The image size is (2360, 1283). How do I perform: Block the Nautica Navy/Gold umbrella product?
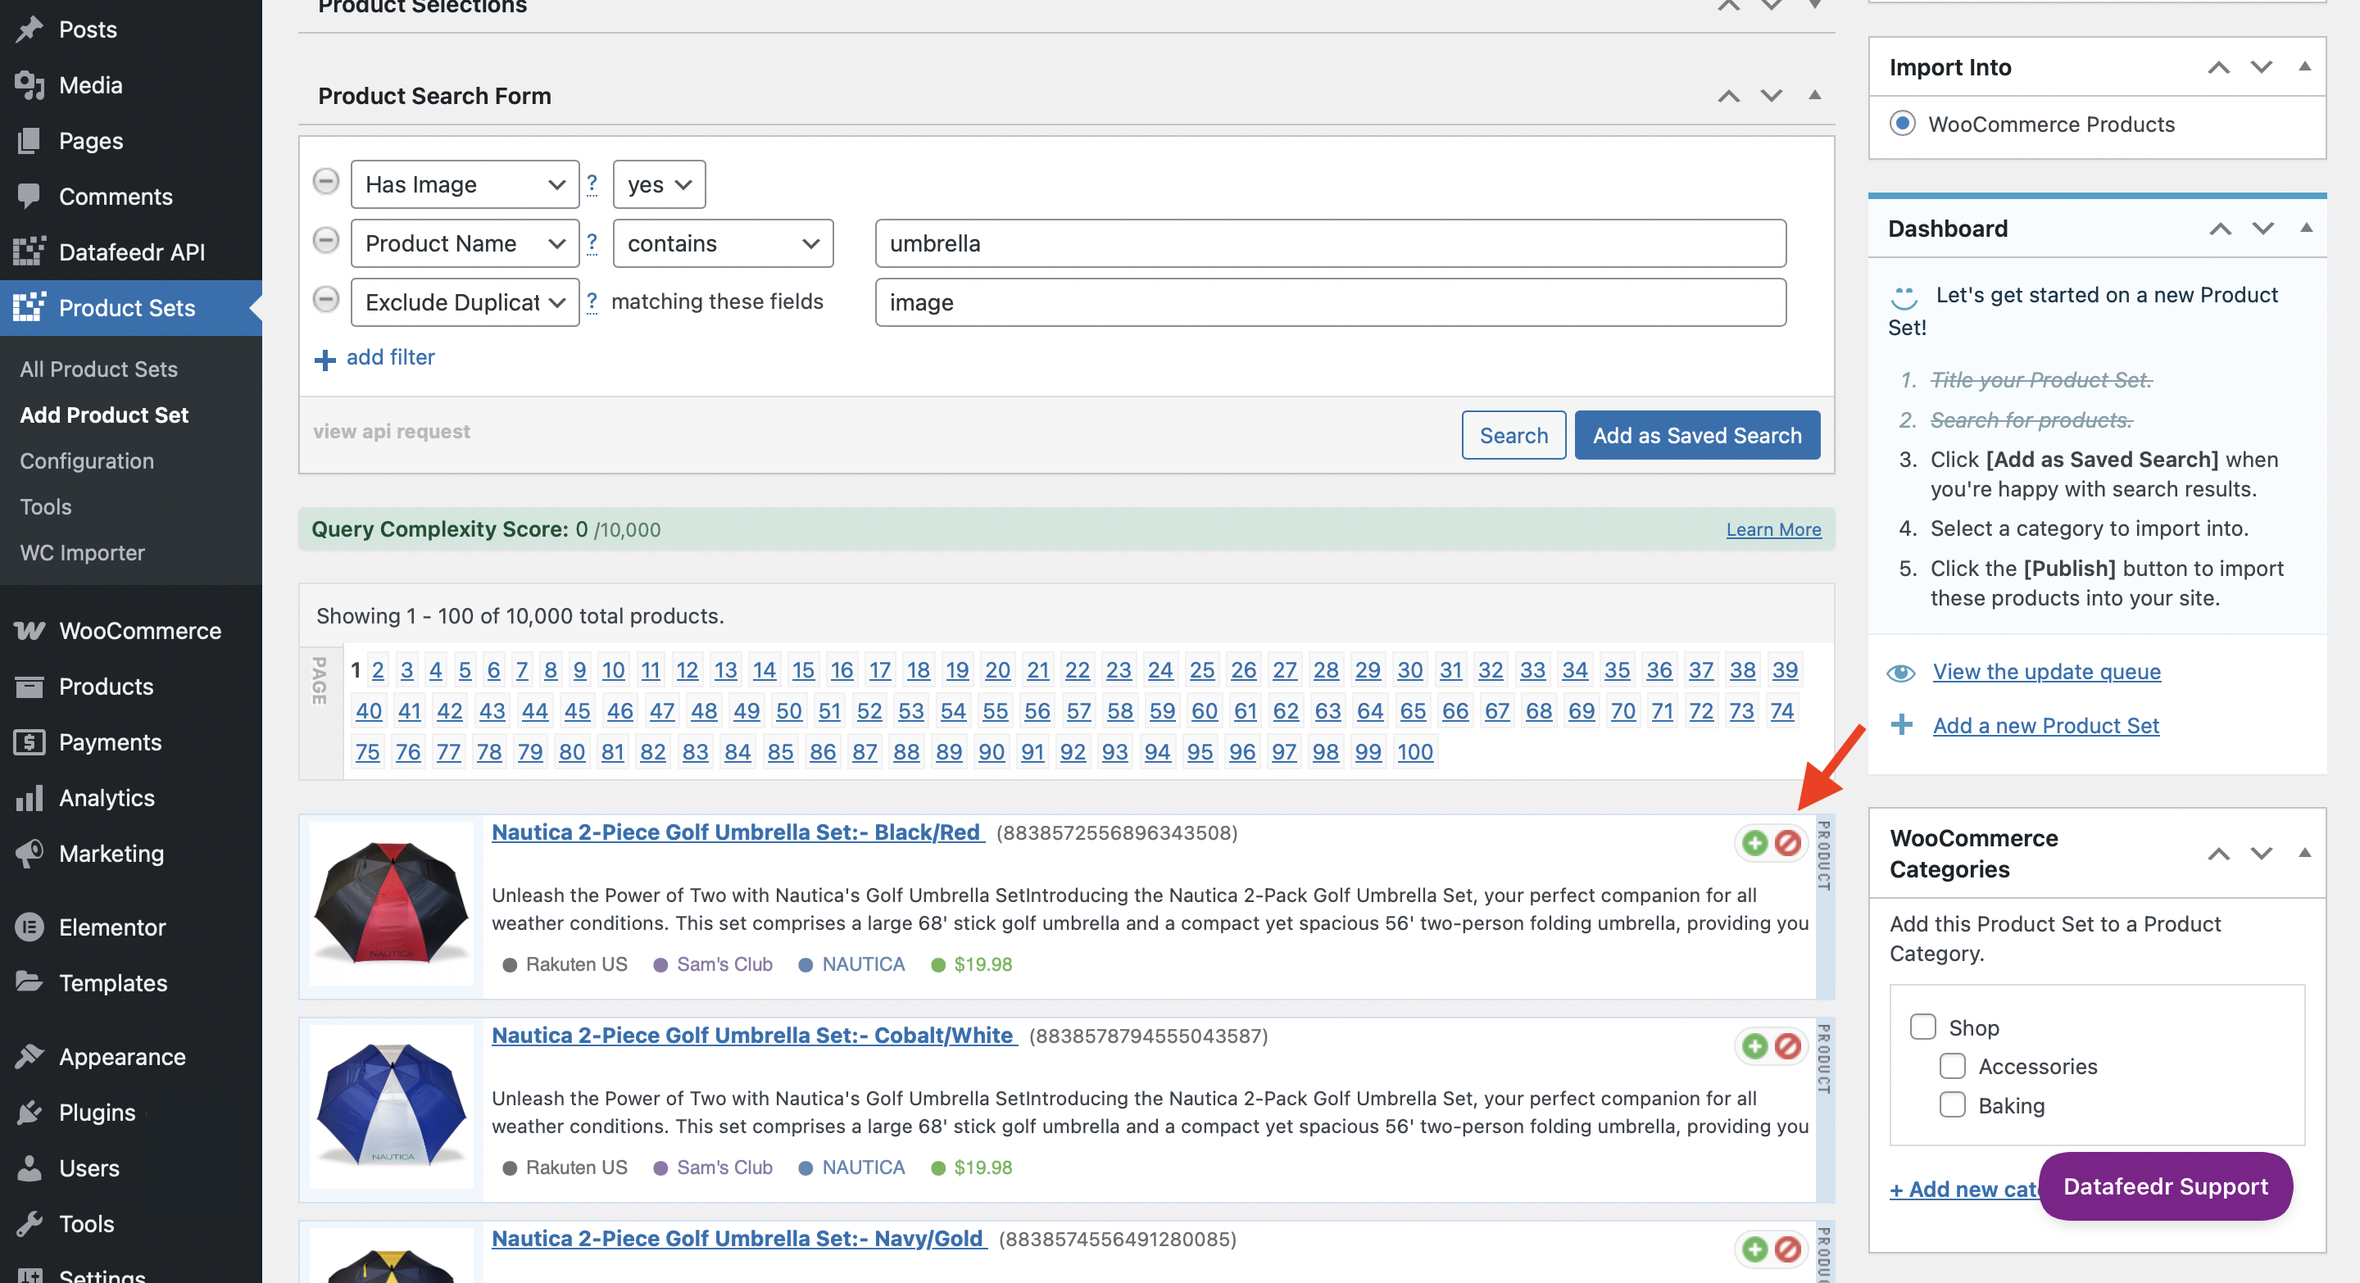1787,1249
